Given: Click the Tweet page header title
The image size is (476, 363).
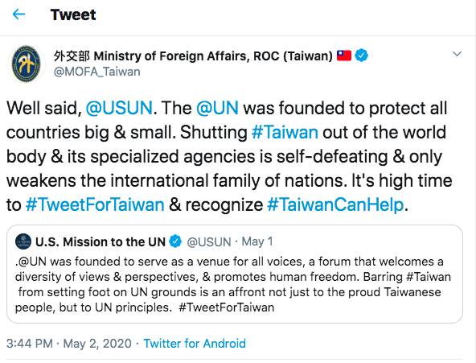Looking at the screenshot, I should click(x=73, y=14).
